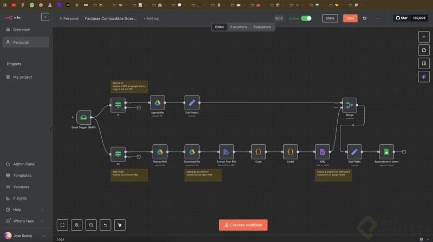Select the PDF FILES sticky note

129,86
